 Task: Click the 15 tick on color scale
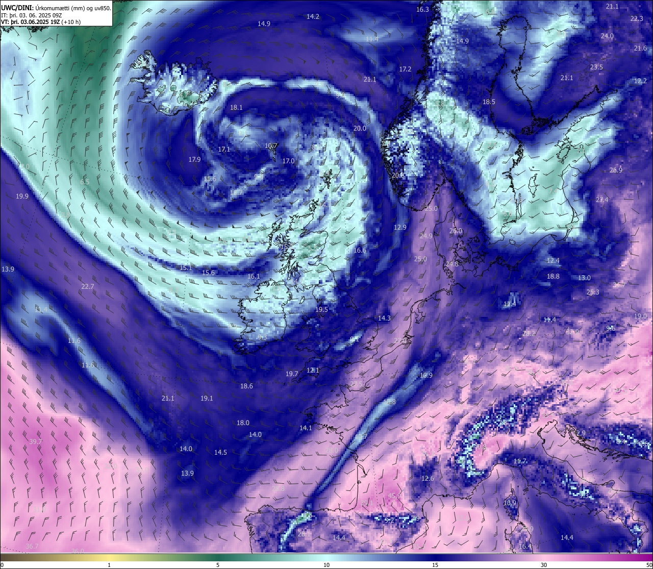click(435, 565)
